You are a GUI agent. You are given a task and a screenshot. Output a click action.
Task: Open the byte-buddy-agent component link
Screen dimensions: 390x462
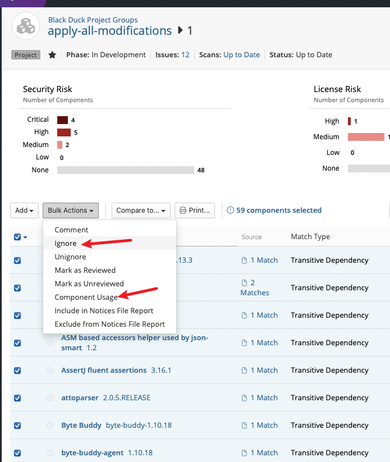pos(92,453)
